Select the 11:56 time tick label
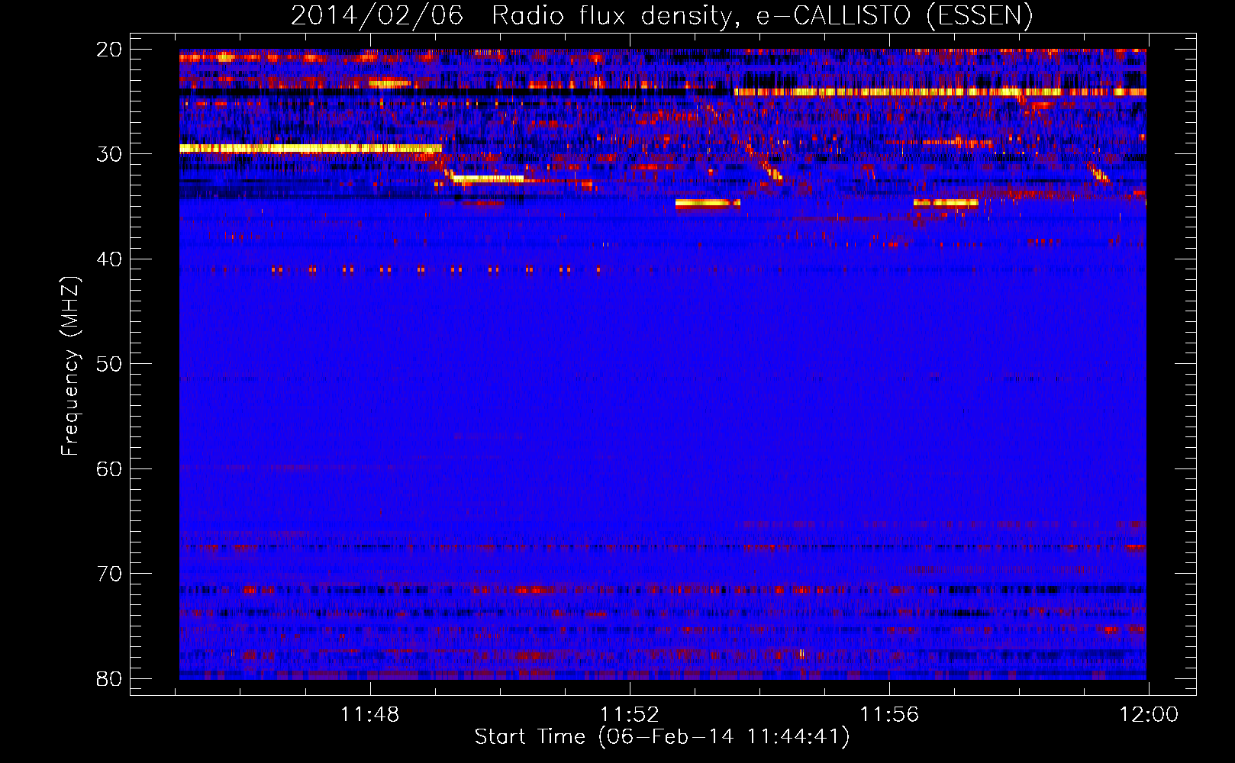The height and width of the screenshot is (763, 1235). tap(889, 714)
